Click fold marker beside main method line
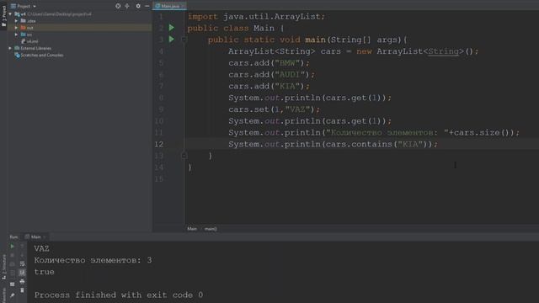 tap(184, 40)
